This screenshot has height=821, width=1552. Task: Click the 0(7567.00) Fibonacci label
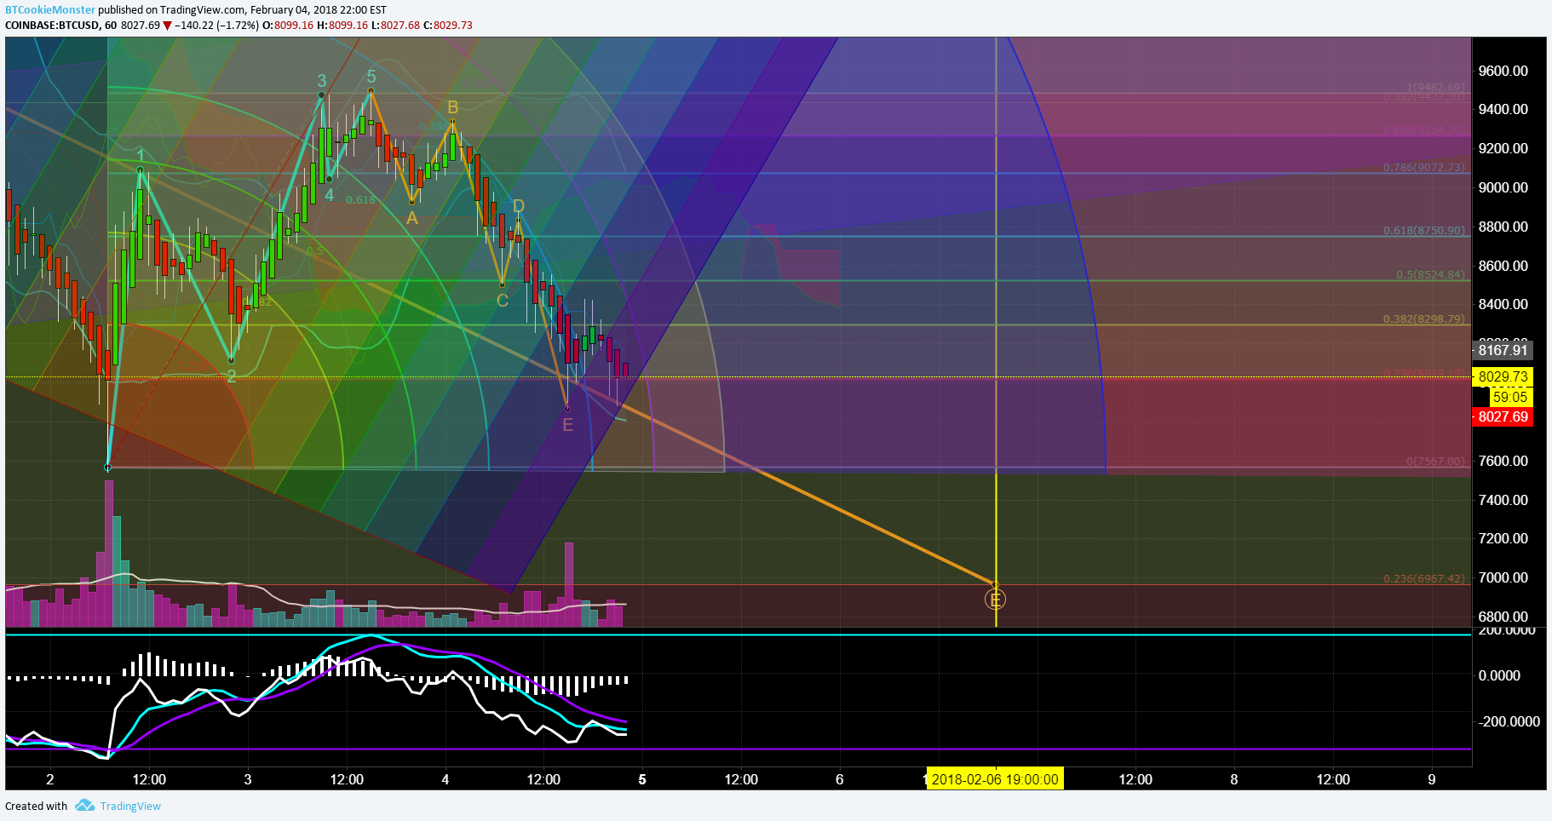pos(1436,461)
